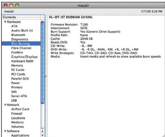Click the sidebar scroll up arrow

(43, 131)
